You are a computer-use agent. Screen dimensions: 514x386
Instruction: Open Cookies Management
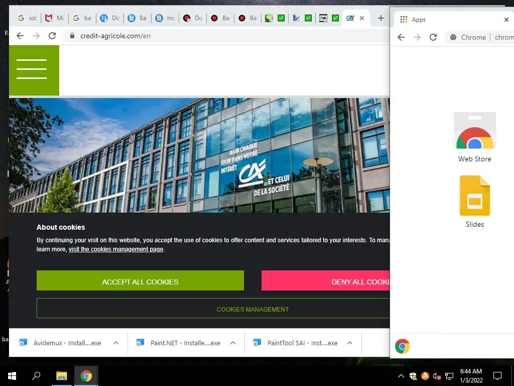pos(213,308)
